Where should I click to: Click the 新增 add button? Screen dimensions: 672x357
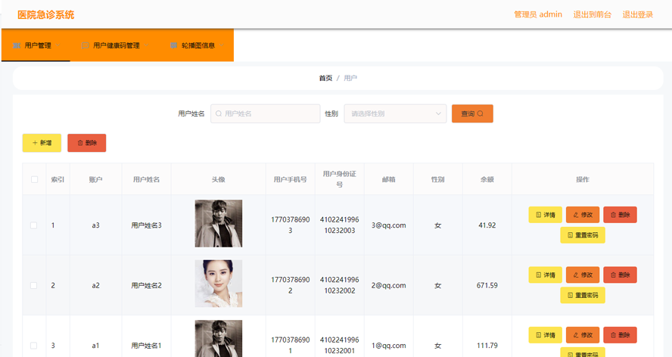(x=42, y=143)
